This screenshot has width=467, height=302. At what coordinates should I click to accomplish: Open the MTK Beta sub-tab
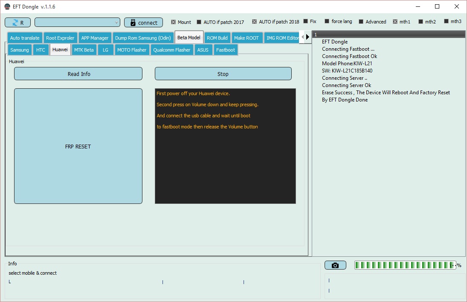tap(84, 50)
